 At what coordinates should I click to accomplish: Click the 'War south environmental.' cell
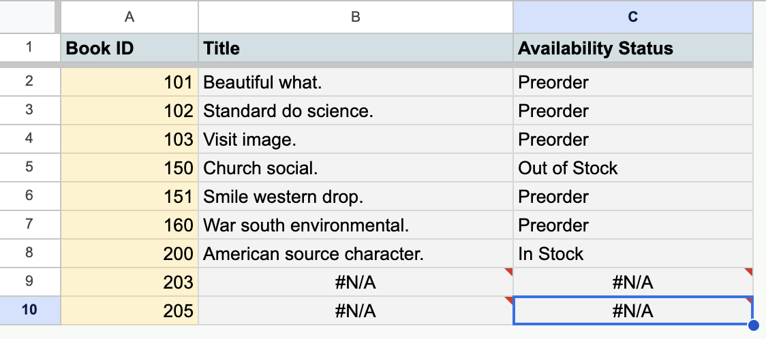coord(355,225)
